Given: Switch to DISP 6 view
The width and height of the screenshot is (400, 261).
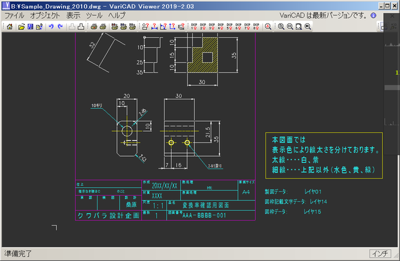Looking at the screenshot, I should tap(238, 26).
